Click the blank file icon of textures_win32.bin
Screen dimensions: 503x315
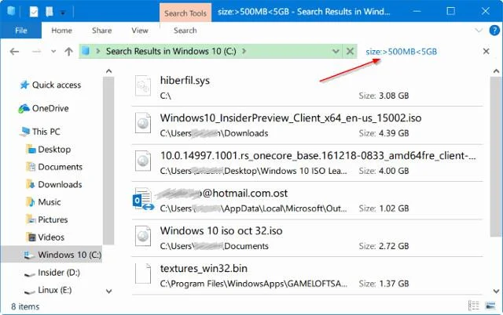(143, 273)
